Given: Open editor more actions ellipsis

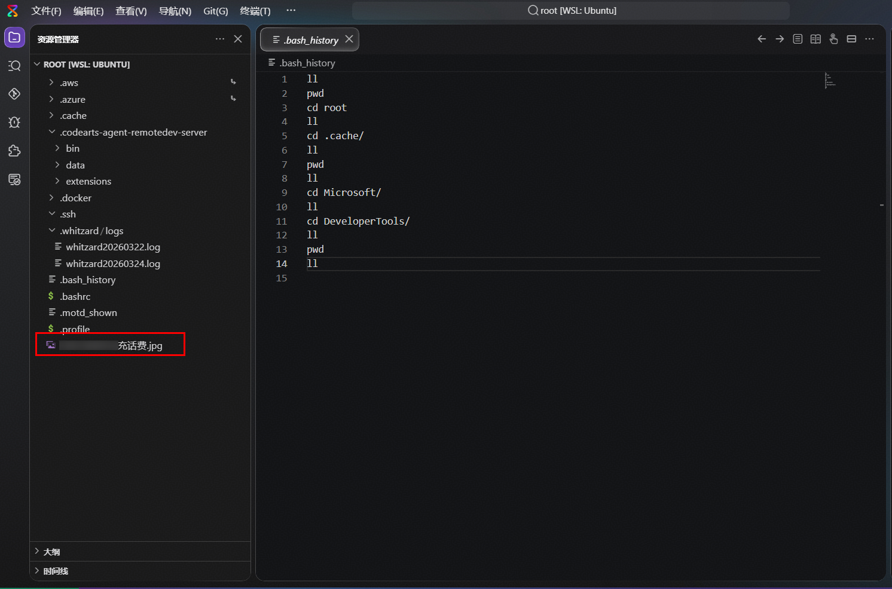Looking at the screenshot, I should point(869,39).
